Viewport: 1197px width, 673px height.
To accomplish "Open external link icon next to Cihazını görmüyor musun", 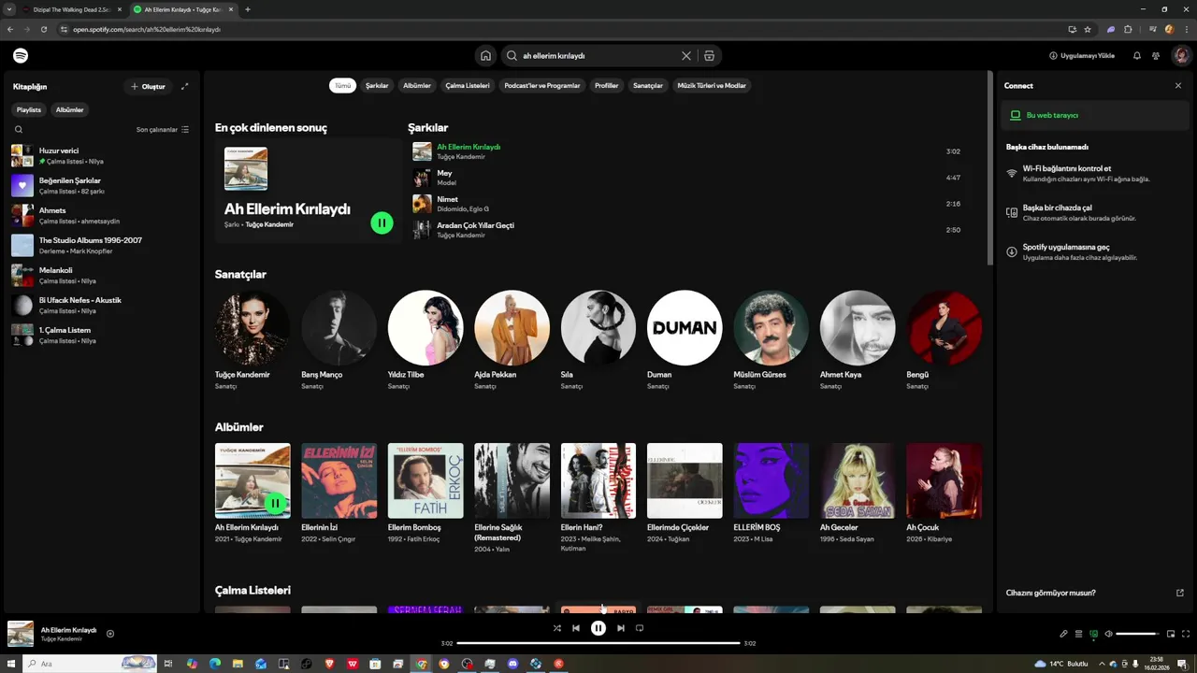I will [1179, 593].
